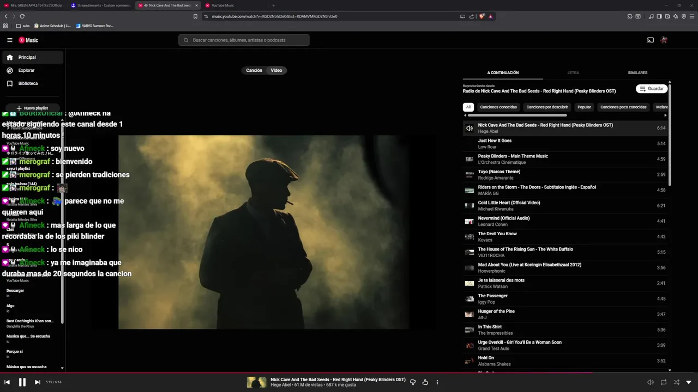Switch to the Video view

[276, 70]
